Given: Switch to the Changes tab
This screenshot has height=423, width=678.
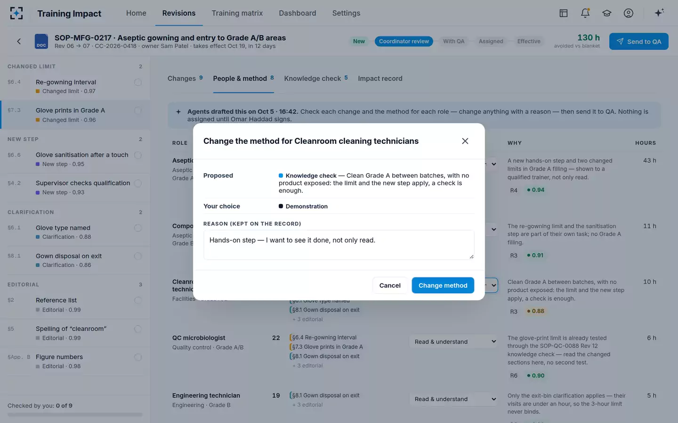Looking at the screenshot, I should click(x=185, y=78).
